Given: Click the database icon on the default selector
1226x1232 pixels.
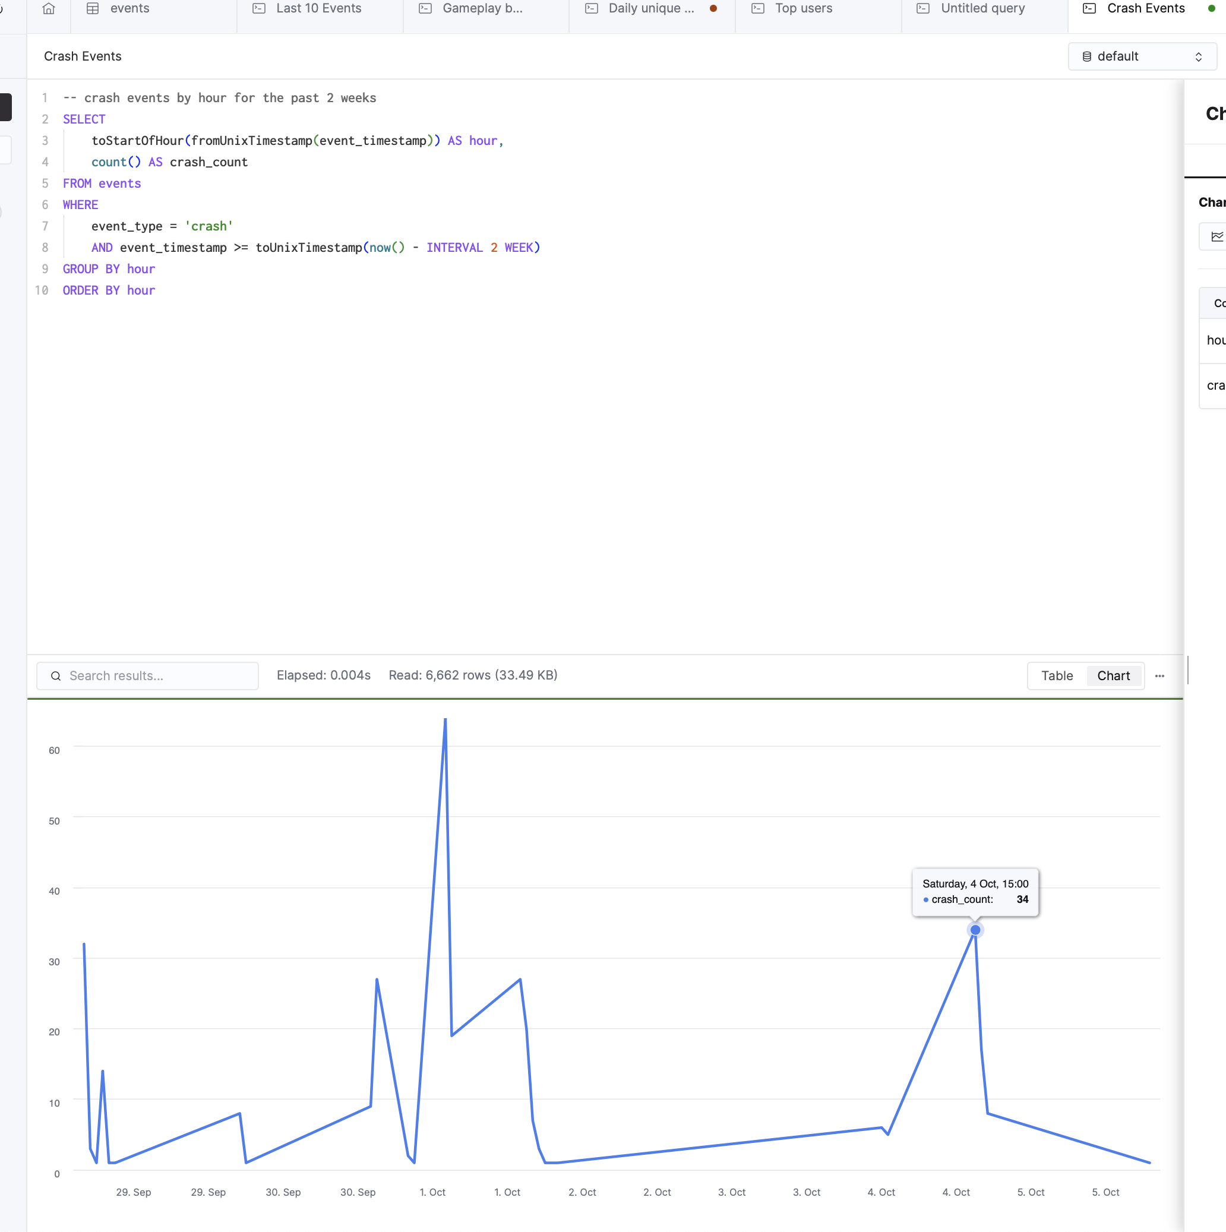Looking at the screenshot, I should point(1086,56).
